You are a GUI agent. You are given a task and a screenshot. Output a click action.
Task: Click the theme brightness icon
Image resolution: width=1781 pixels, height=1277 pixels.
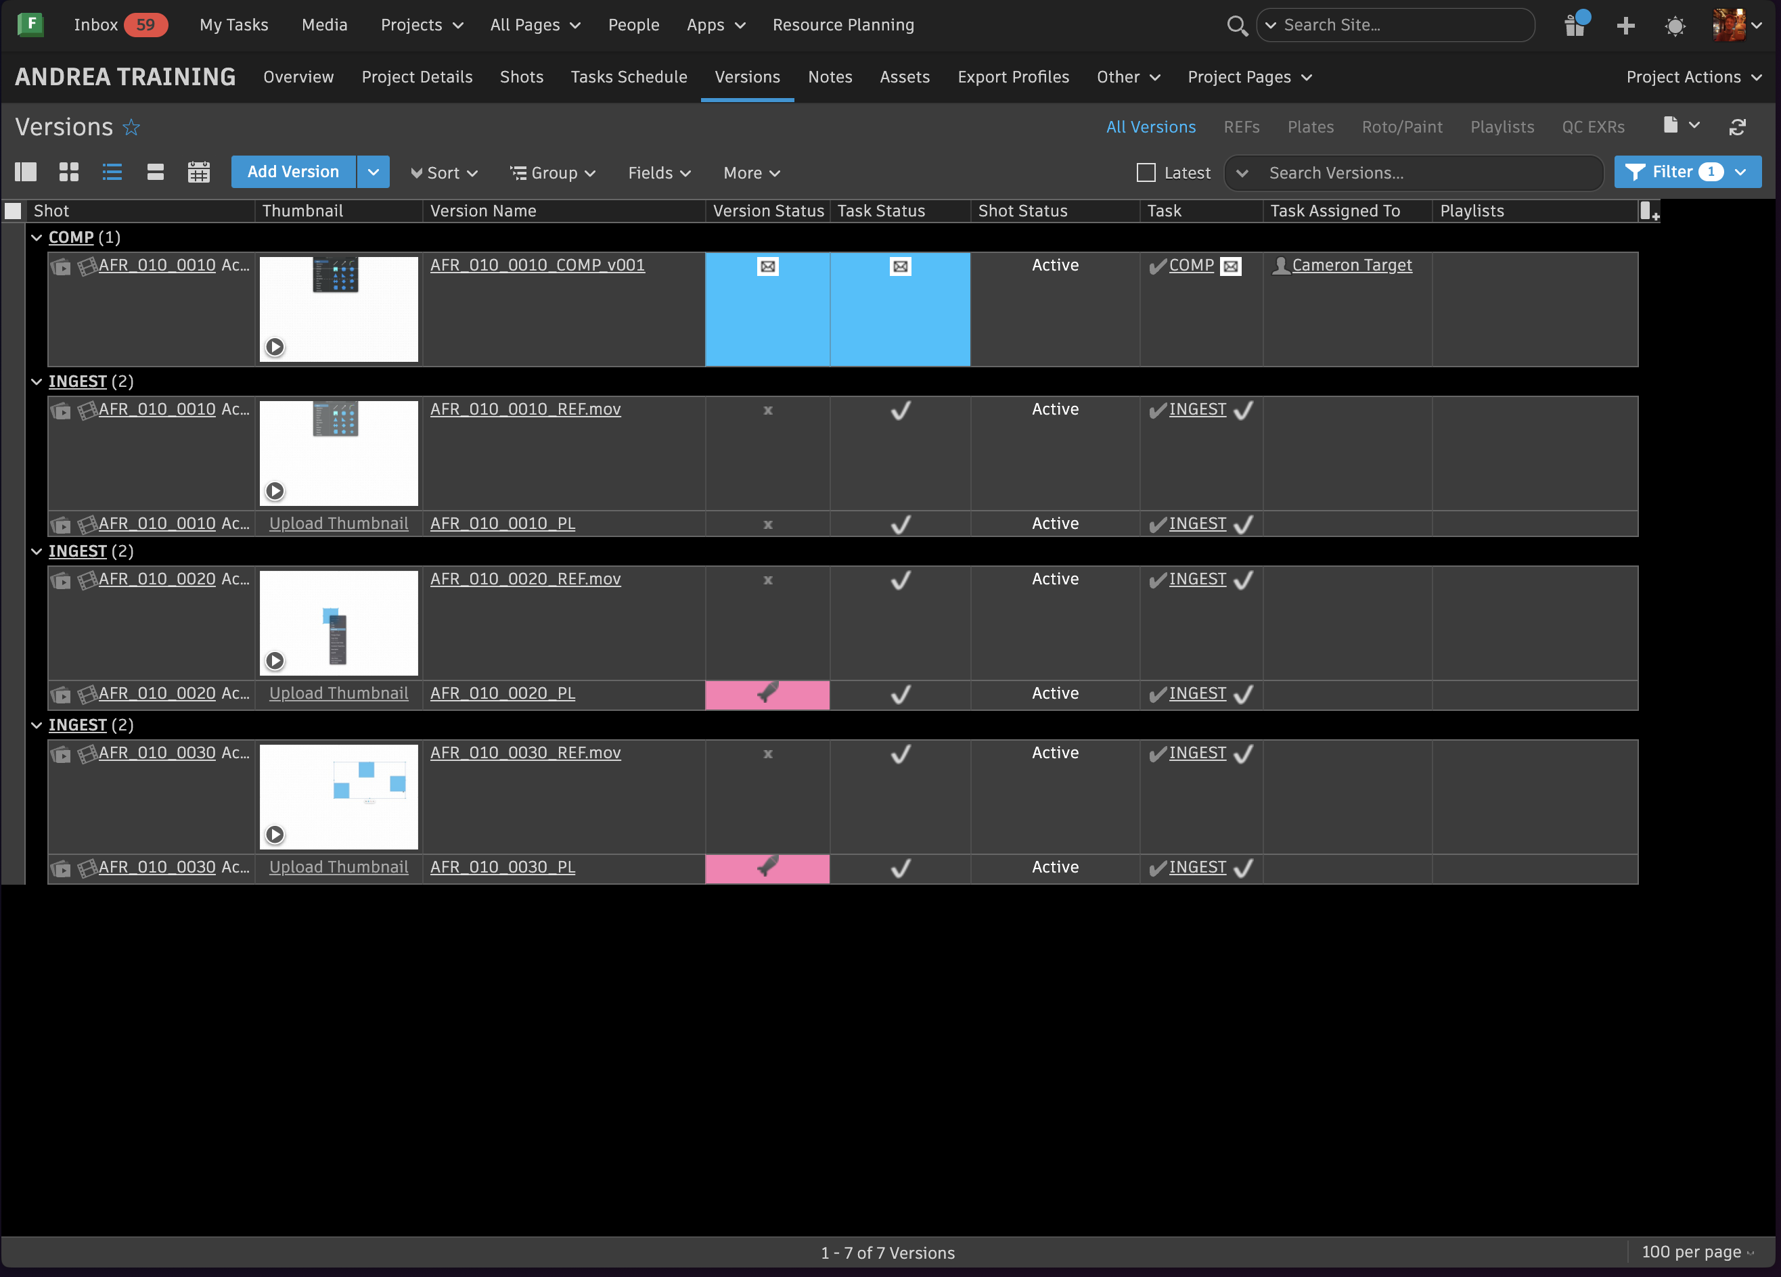pyautogui.click(x=1675, y=26)
